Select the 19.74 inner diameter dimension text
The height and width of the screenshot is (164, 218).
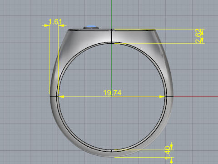coord(112,92)
